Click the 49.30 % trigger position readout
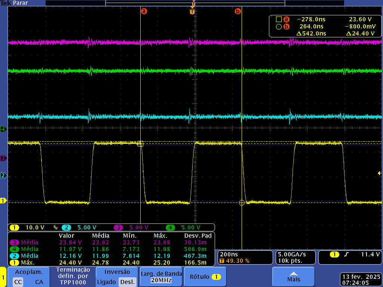 pos(238,261)
